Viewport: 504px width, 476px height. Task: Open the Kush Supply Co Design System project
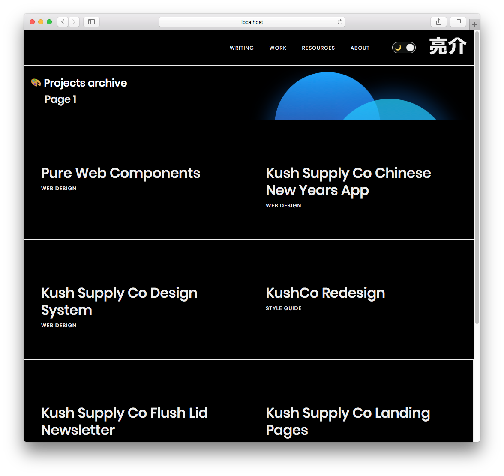point(119,301)
